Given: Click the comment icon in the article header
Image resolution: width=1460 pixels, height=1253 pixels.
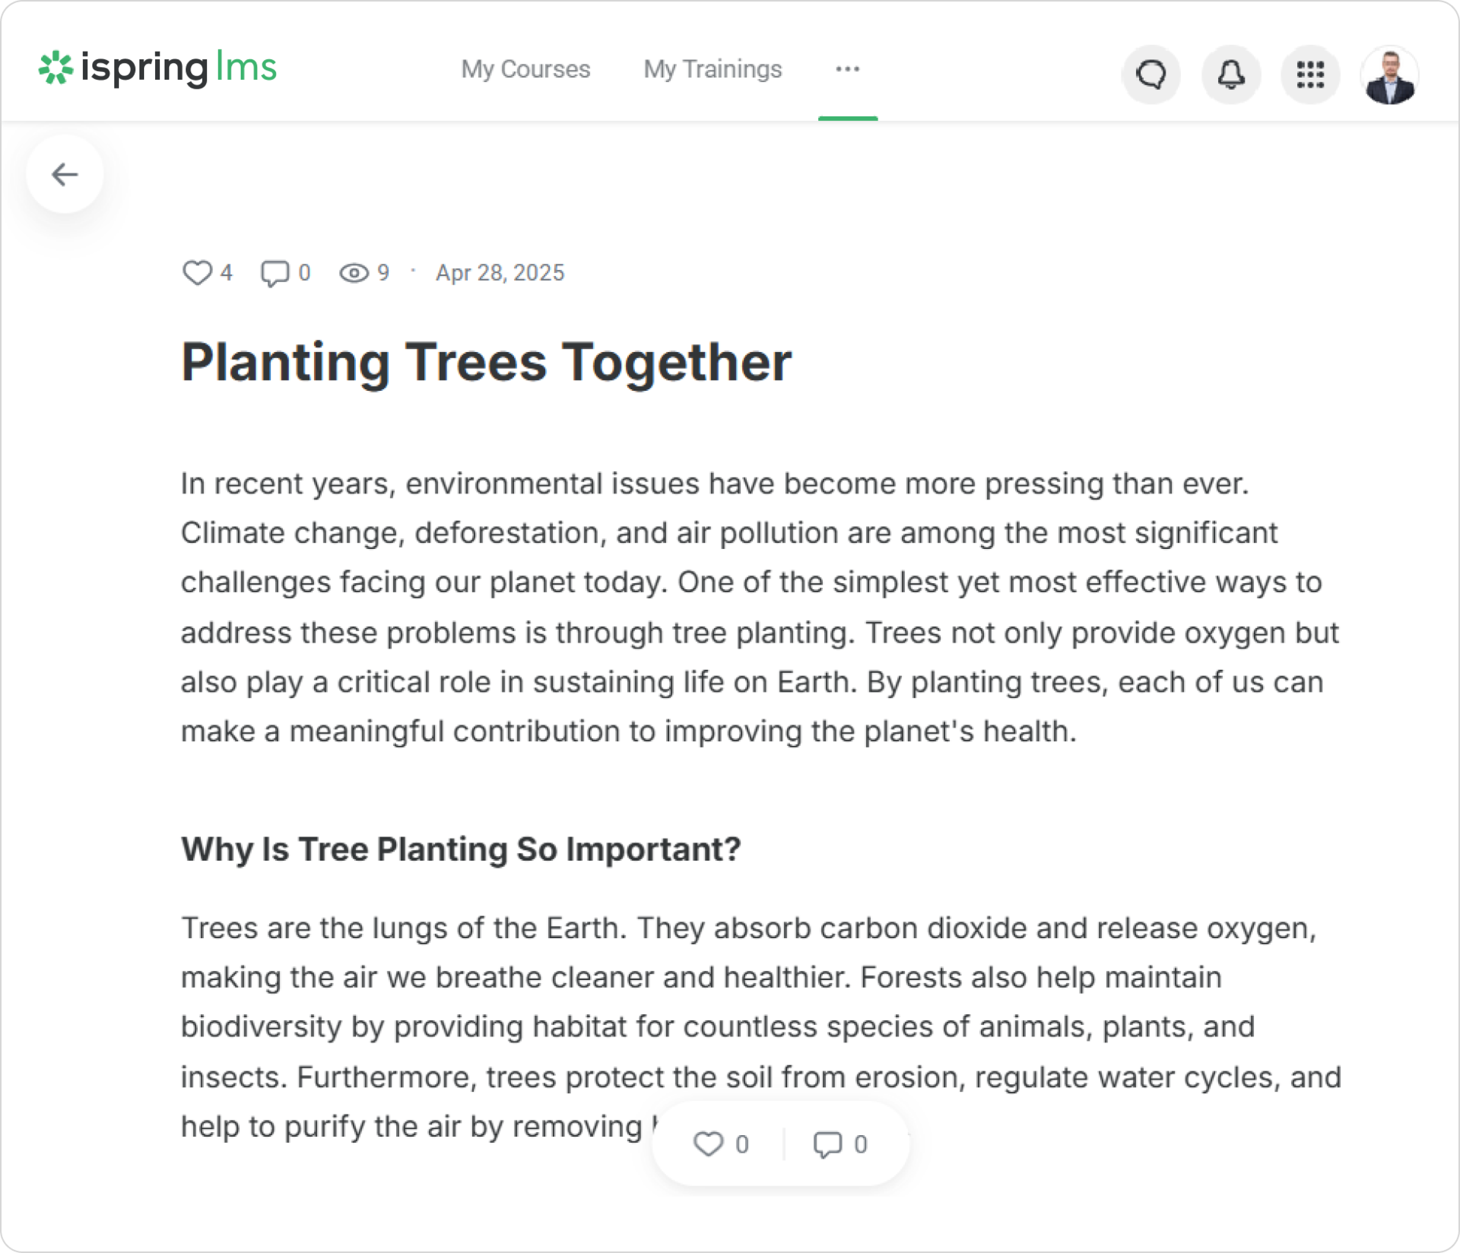Looking at the screenshot, I should pos(275,273).
